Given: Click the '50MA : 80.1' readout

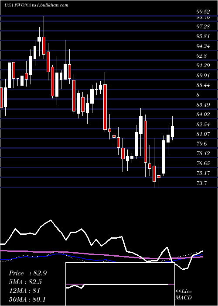Looking at the screenshot, I should 27,299.
